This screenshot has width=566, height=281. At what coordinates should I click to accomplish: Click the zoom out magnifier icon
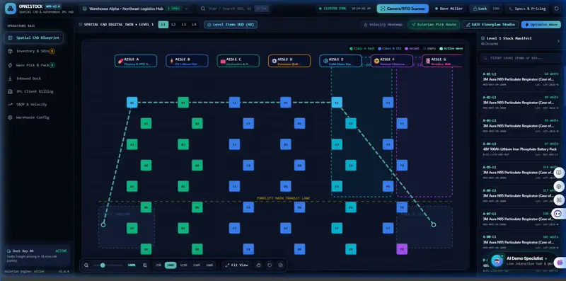[86, 265]
